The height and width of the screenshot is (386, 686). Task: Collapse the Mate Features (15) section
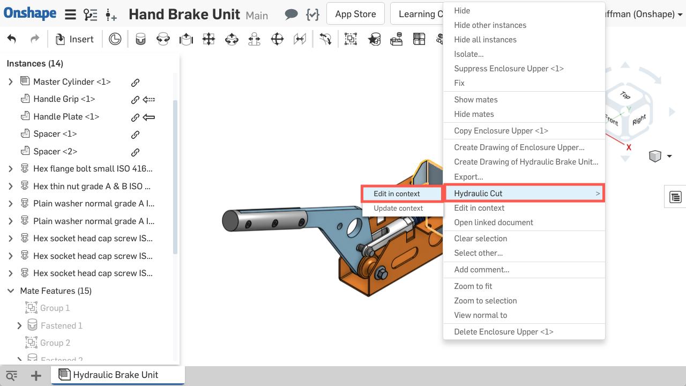[10, 291]
